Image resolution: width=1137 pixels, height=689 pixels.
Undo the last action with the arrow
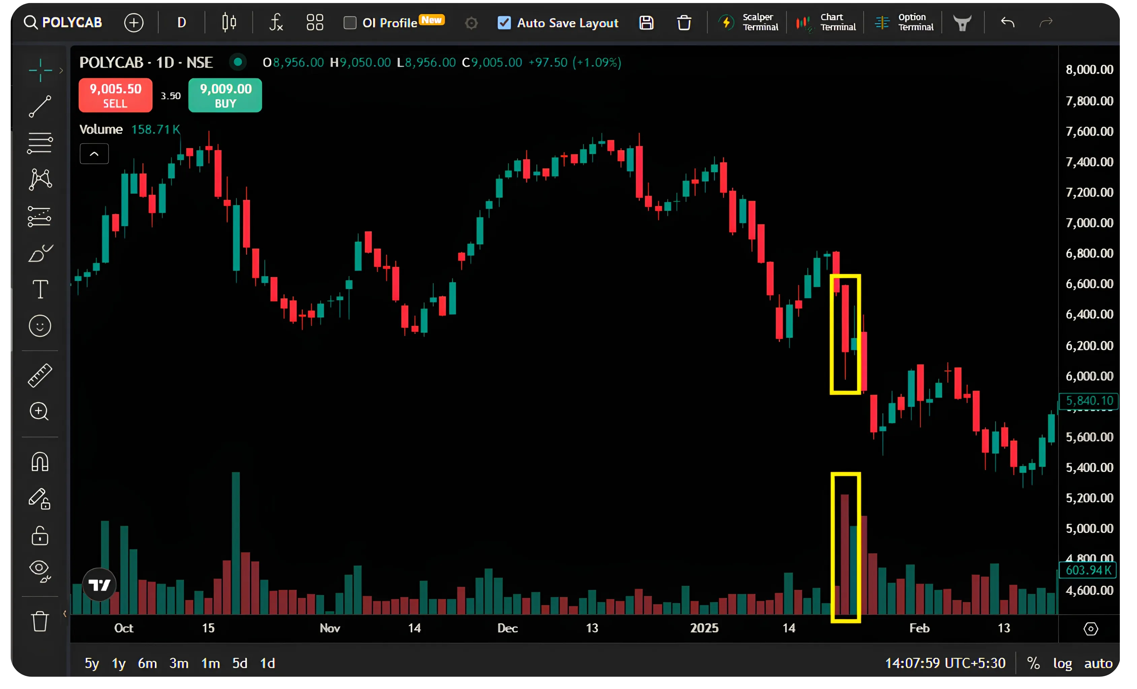(x=1007, y=22)
